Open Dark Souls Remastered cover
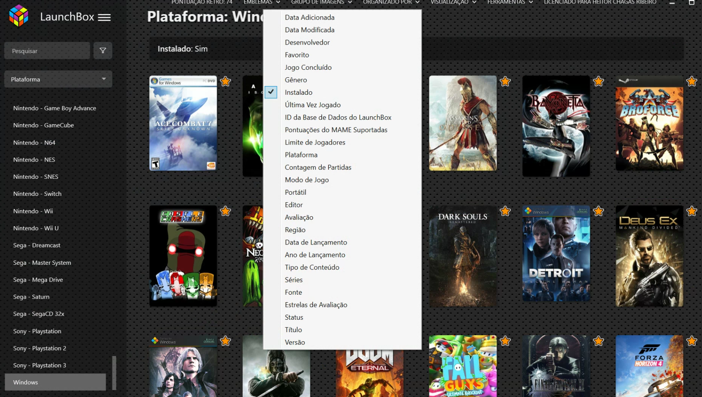 (x=463, y=256)
